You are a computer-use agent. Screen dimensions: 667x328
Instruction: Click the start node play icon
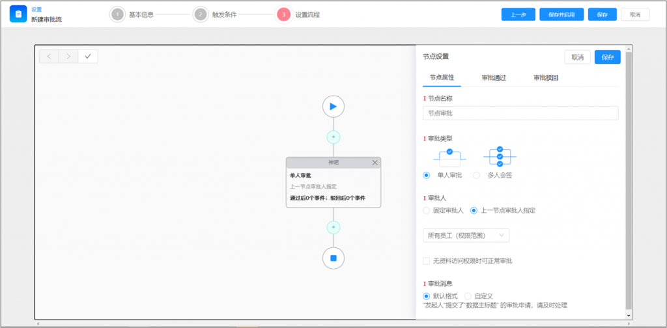pyautogui.click(x=333, y=106)
